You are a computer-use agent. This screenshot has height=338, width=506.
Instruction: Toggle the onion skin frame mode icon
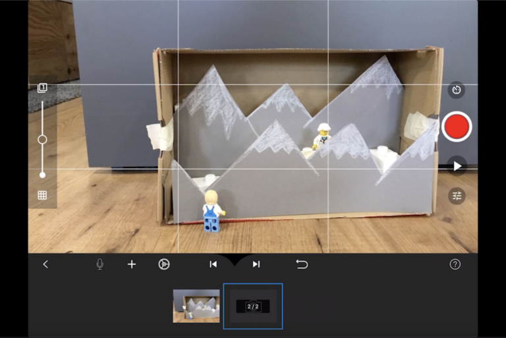42,88
